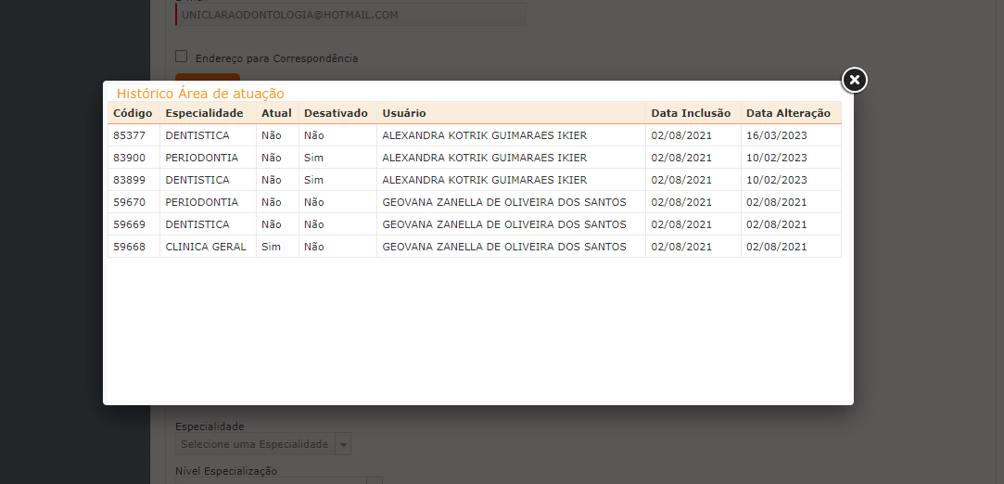Image resolution: width=1004 pixels, height=484 pixels.
Task: Click the 16/03/2023 alteration date cell
Action: pos(777,135)
